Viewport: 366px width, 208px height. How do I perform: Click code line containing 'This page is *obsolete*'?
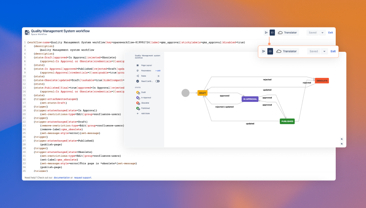88,163
